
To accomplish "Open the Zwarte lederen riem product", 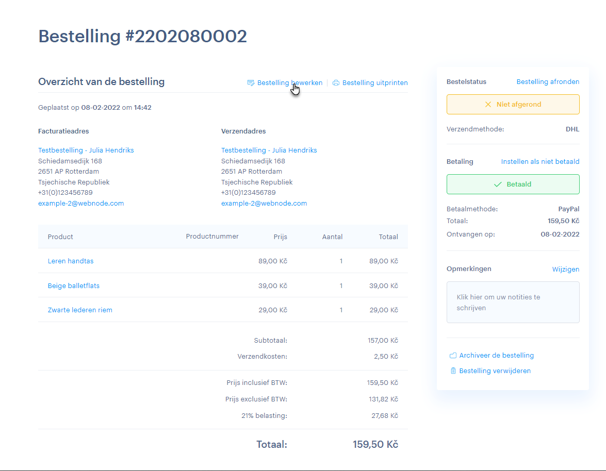I will click(80, 310).
